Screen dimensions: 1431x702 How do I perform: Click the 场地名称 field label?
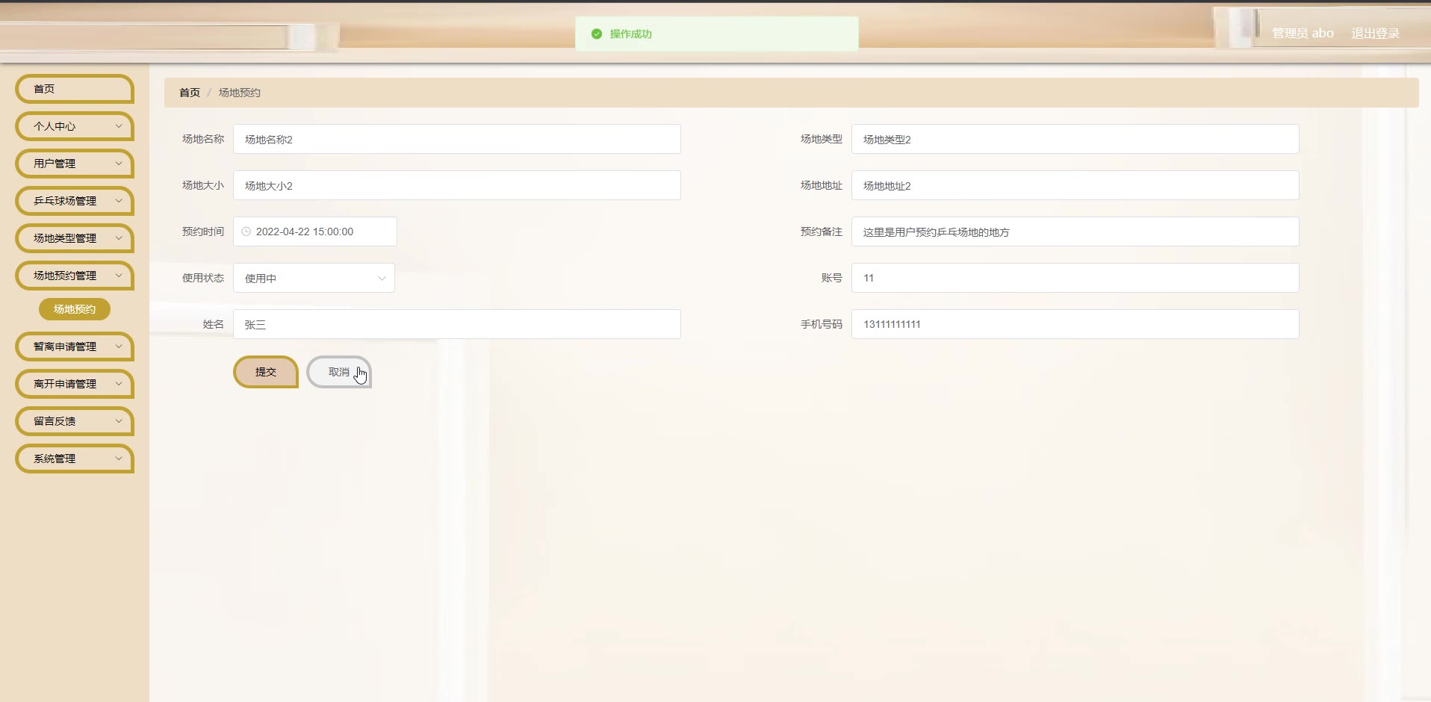tap(203, 139)
